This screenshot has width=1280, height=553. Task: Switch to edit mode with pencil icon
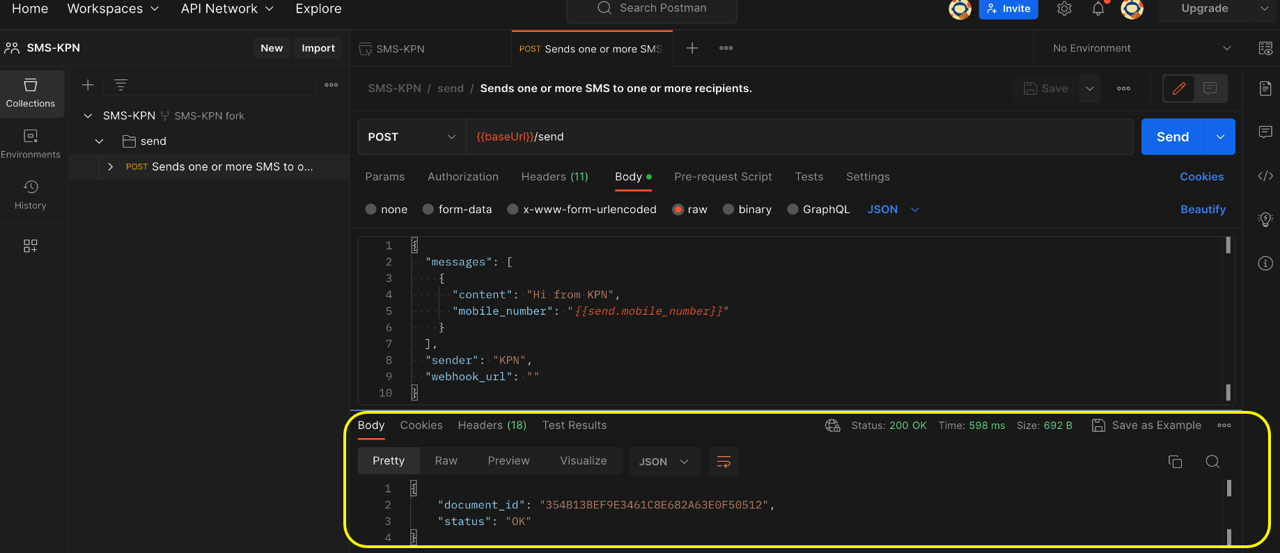click(x=1179, y=88)
